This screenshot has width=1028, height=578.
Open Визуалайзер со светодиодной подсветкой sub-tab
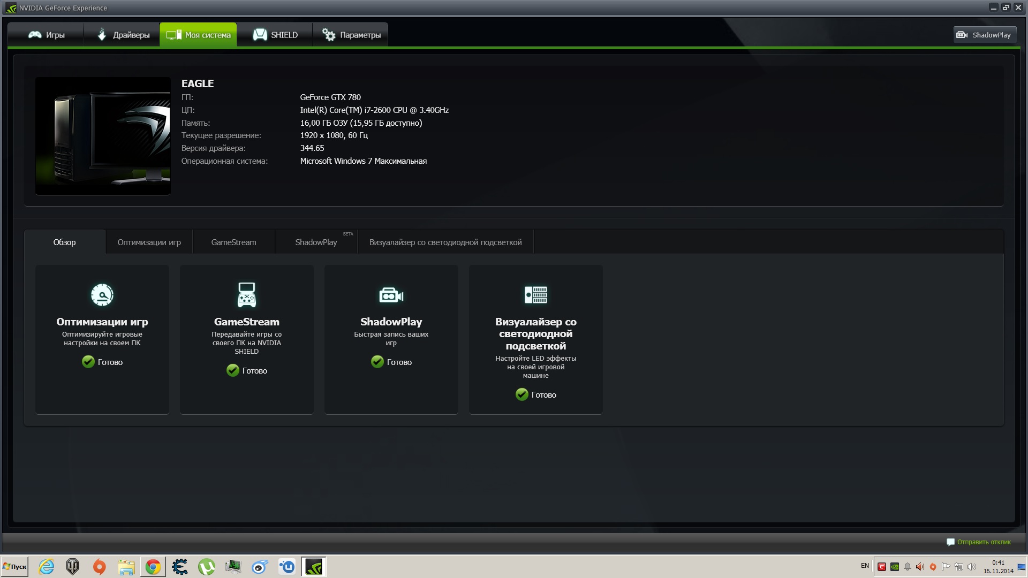tap(445, 242)
